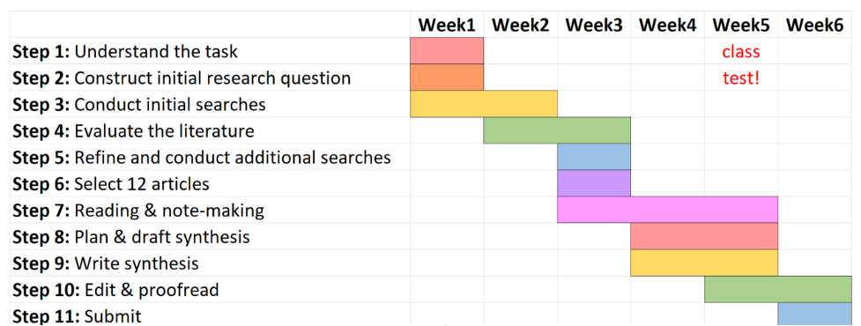The image size is (861, 326).
Task: Click the Step 1 Understand the task label
Action: 125,52
